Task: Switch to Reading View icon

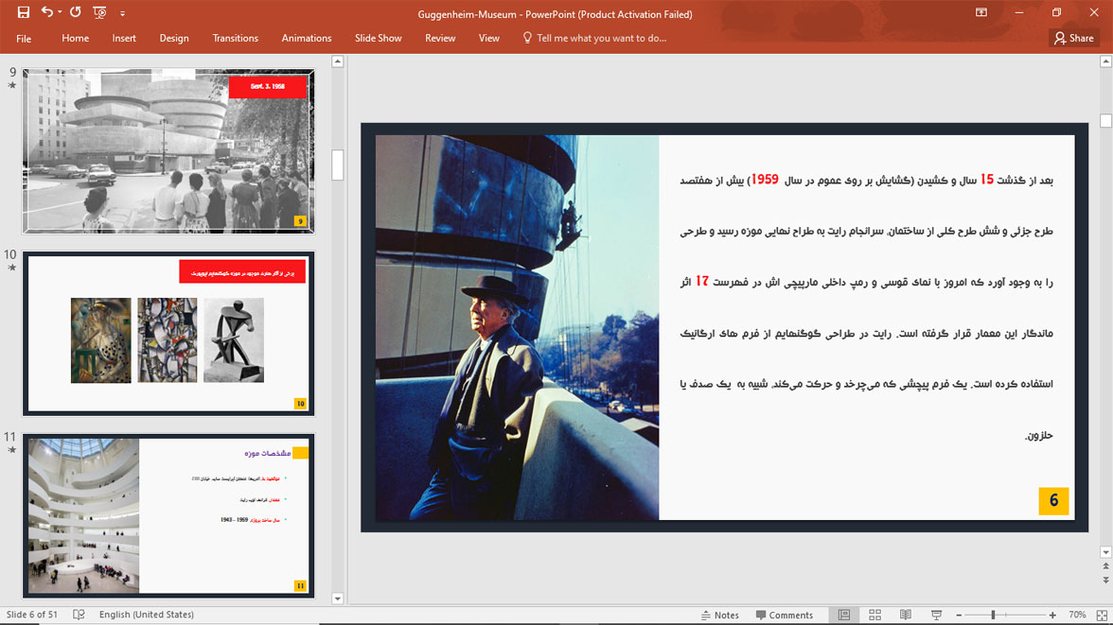Action: point(906,615)
